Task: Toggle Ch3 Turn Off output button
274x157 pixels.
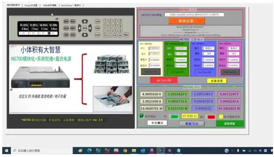Action: point(204,72)
